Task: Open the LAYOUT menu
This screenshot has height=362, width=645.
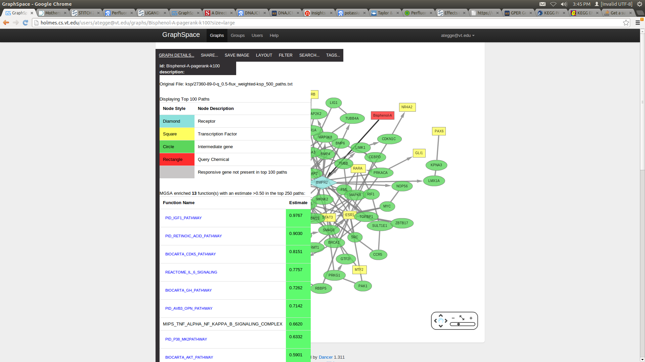Action: click(x=264, y=55)
